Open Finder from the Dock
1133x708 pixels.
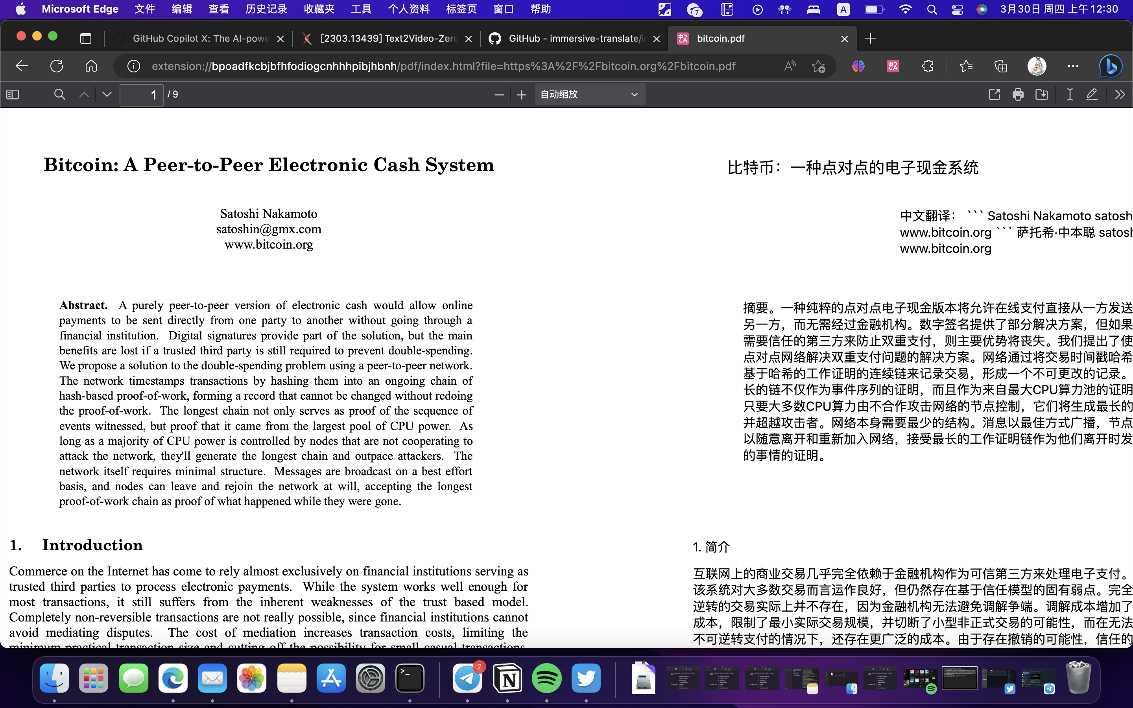tap(54, 678)
